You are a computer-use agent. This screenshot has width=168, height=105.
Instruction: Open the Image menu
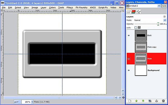point(35,8)
